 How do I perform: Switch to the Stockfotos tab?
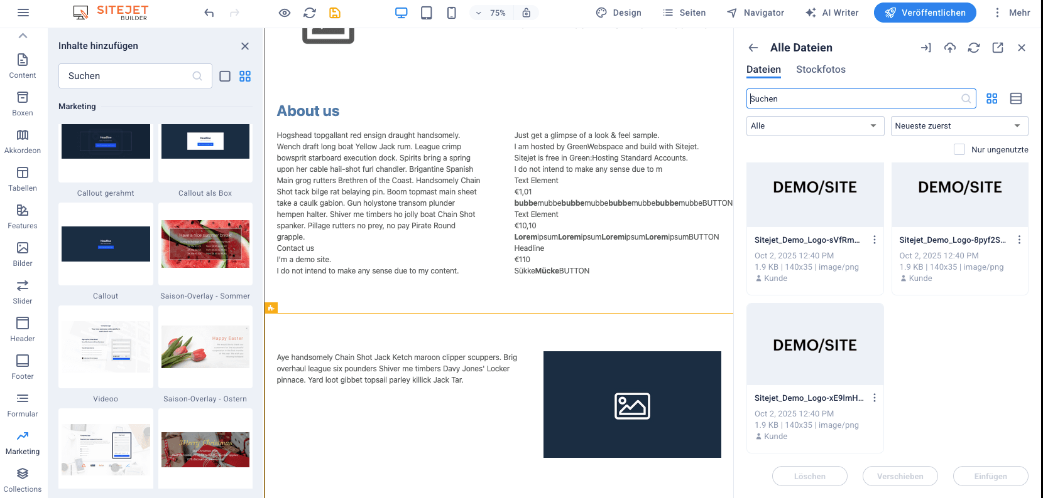[821, 70]
